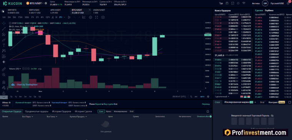Expand Изолированная маржа options arrow
The width and height of the screenshot is (292, 140).
[255, 102]
